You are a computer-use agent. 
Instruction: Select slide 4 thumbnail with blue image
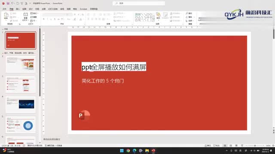coord(21,104)
